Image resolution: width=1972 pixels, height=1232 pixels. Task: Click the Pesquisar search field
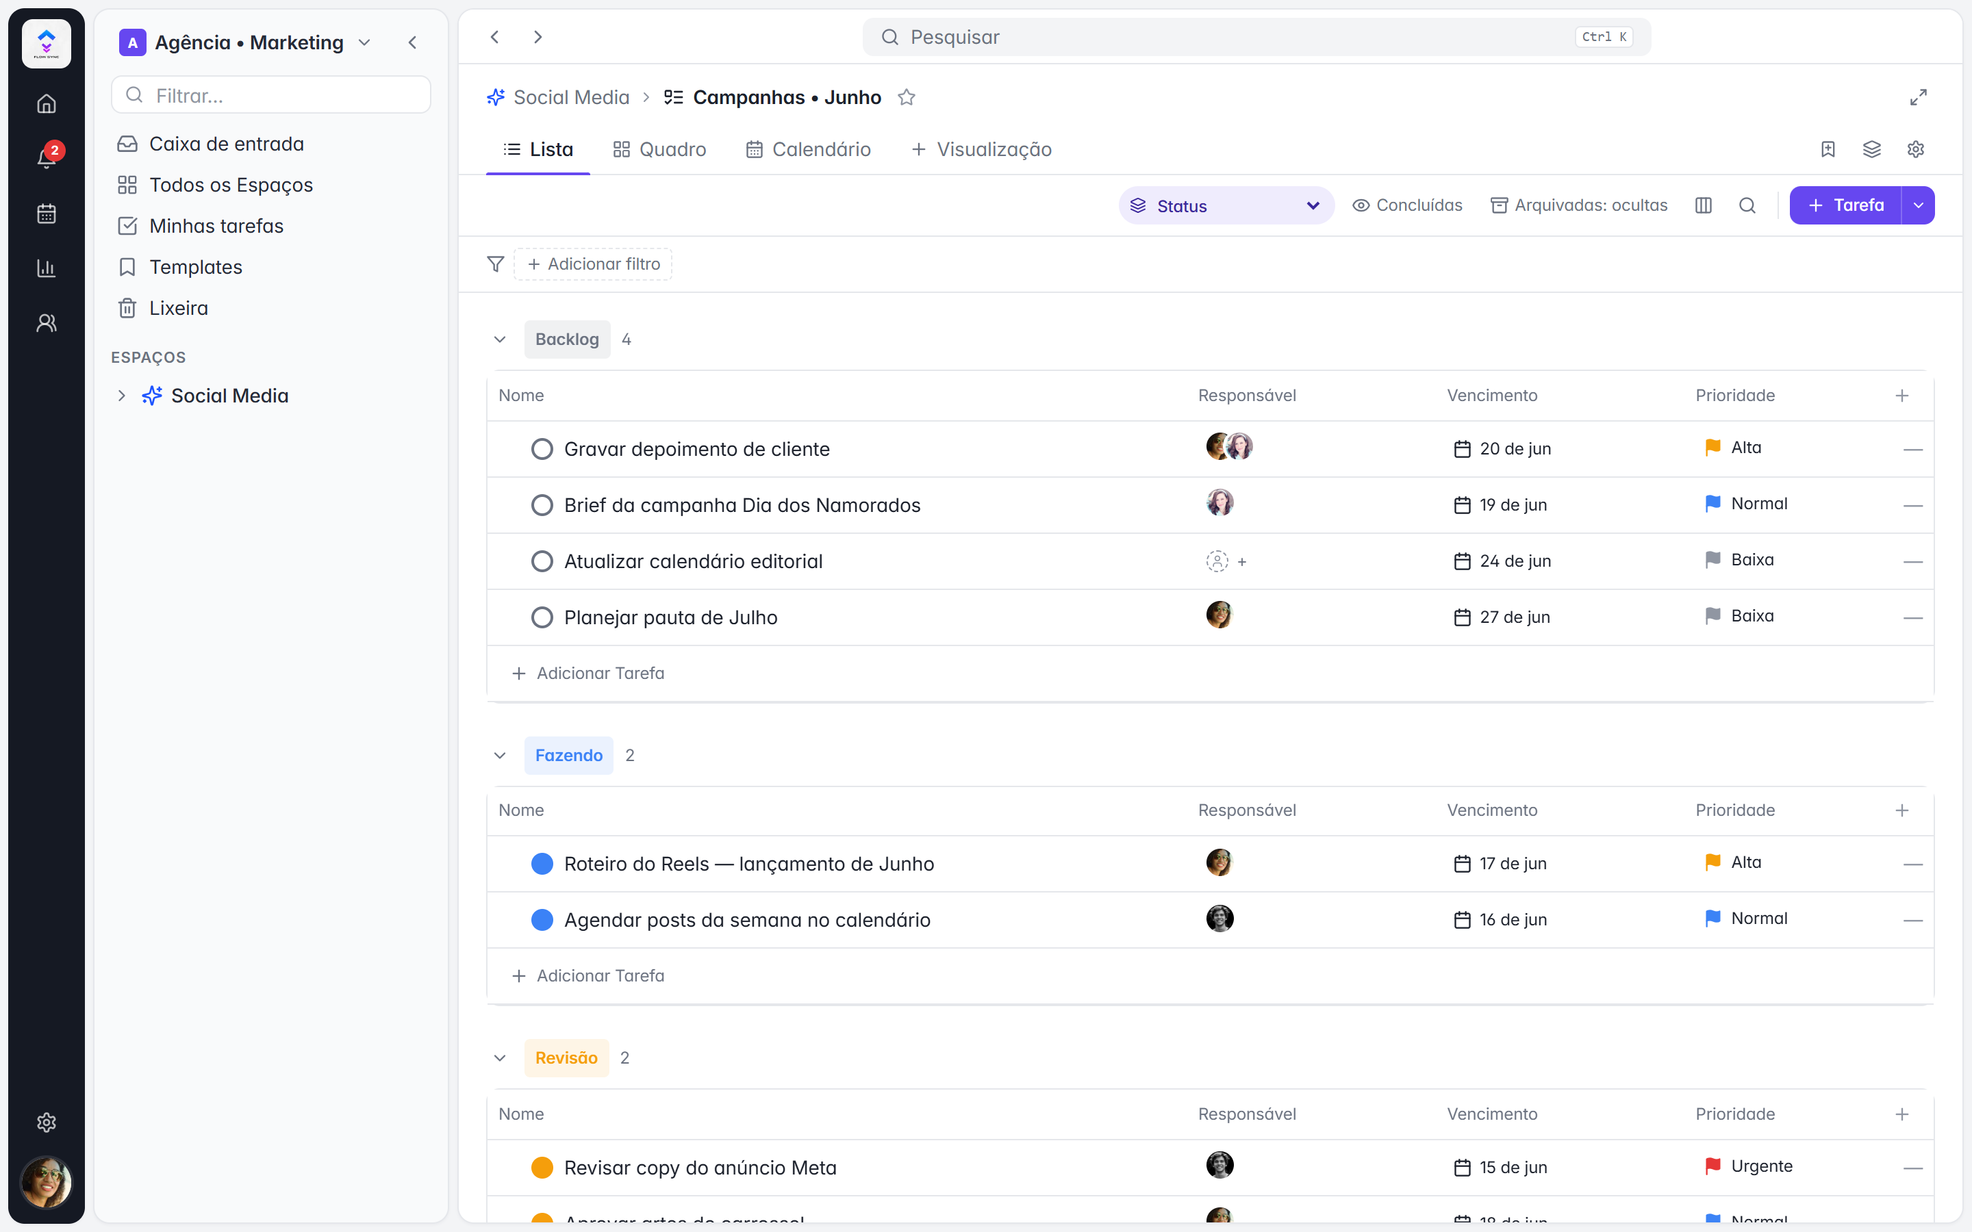(x=1256, y=37)
